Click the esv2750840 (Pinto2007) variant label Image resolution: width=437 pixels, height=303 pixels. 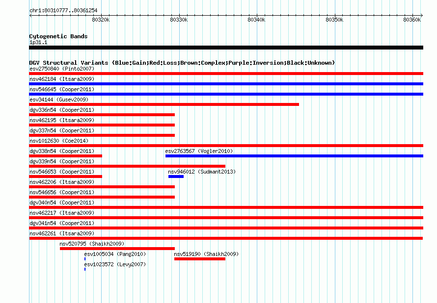[62, 69]
